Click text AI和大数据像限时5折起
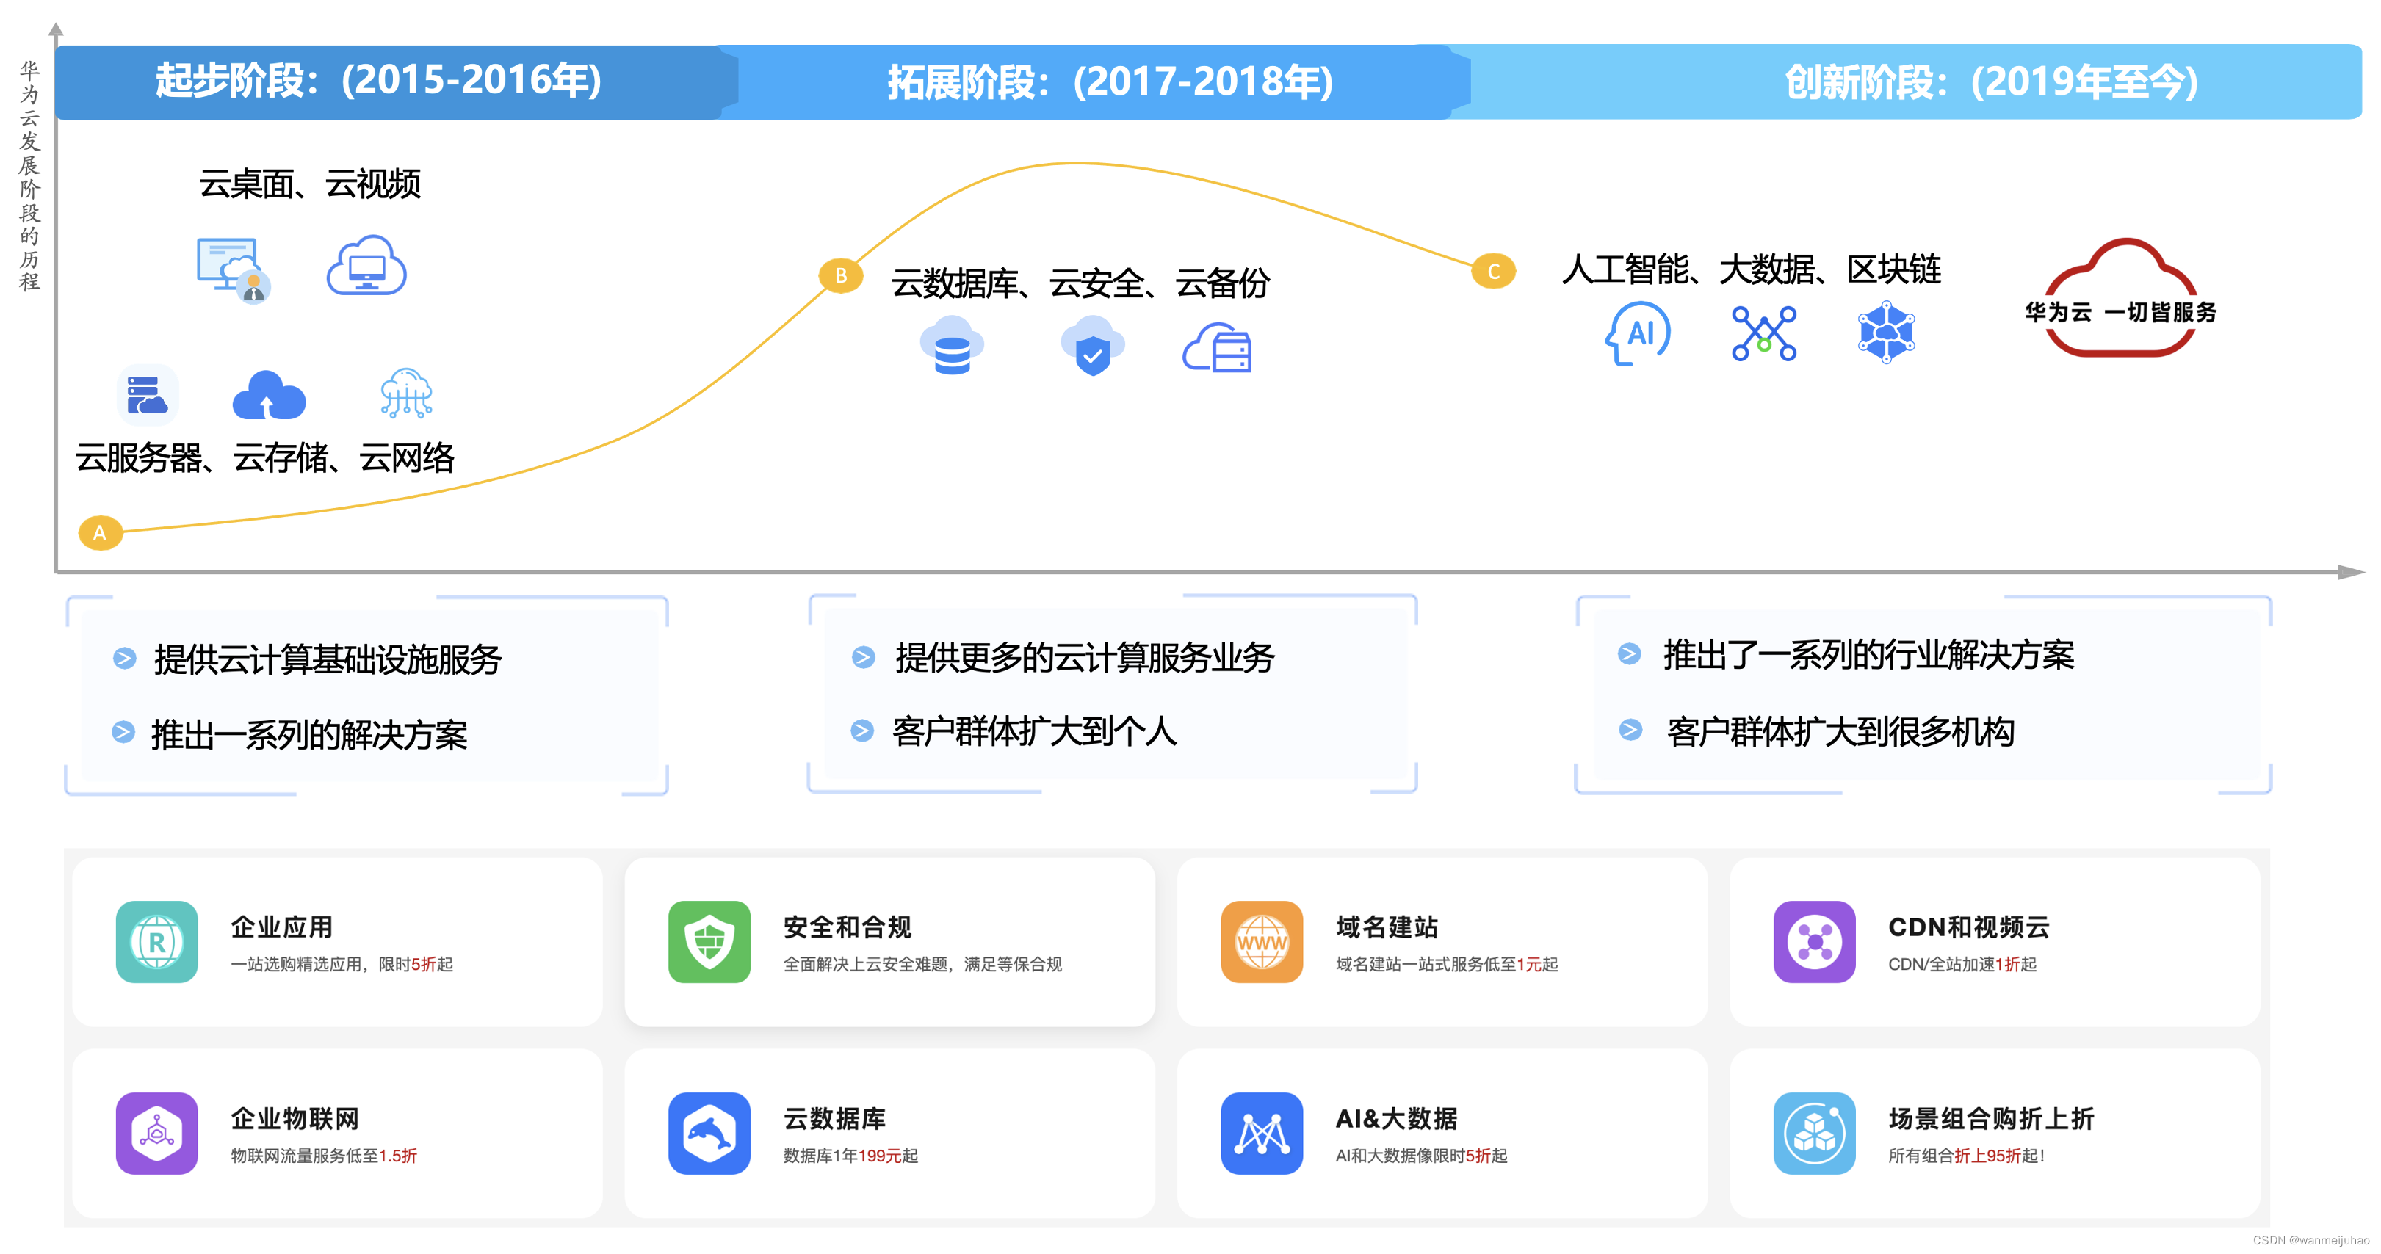Viewport: 2381px width, 1254px height. point(1422,1156)
